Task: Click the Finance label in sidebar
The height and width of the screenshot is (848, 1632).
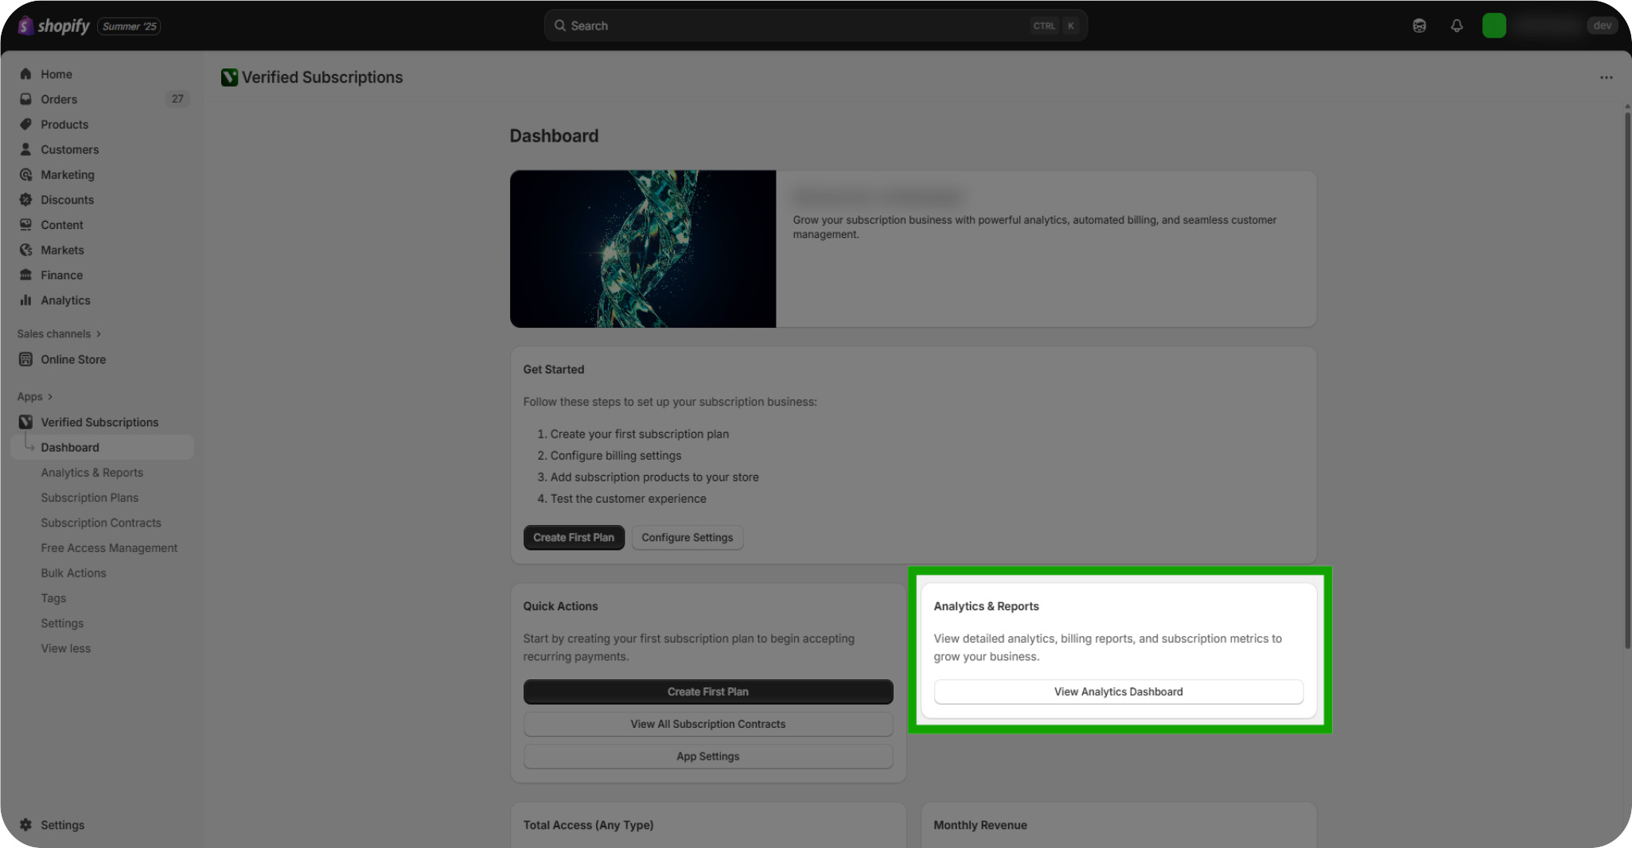Action: (62, 275)
